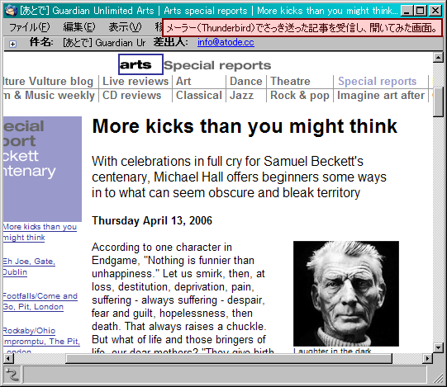Screen dimensions: 447x387
Task: Click the Thunderbird icon in the title bar
Action: coord(12,11)
